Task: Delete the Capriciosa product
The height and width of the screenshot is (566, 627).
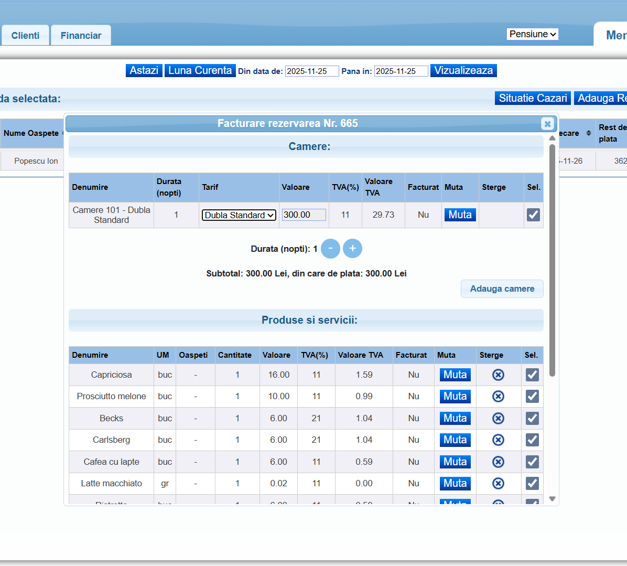Action: point(498,375)
